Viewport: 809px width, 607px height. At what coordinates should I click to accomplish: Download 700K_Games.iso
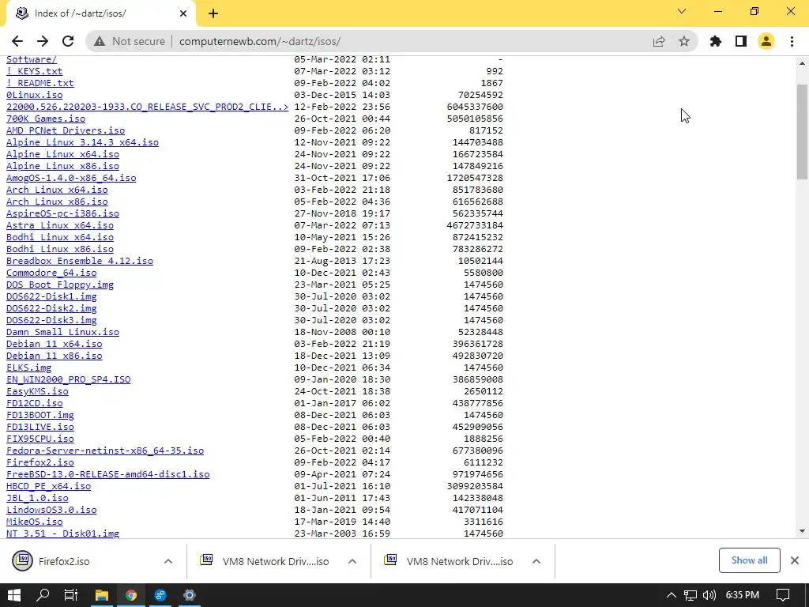pyautogui.click(x=45, y=119)
